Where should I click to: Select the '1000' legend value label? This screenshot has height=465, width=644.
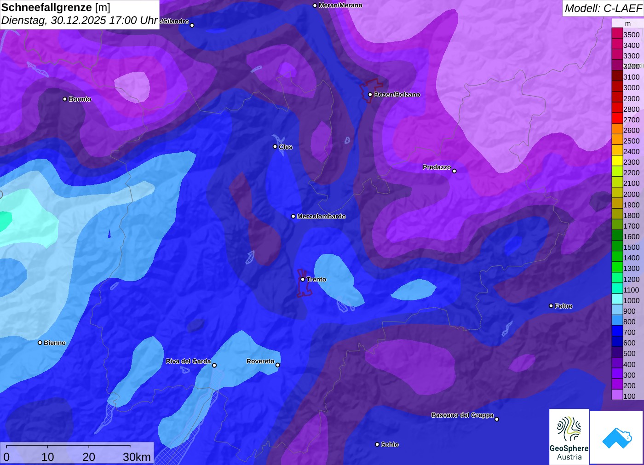pyautogui.click(x=632, y=300)
